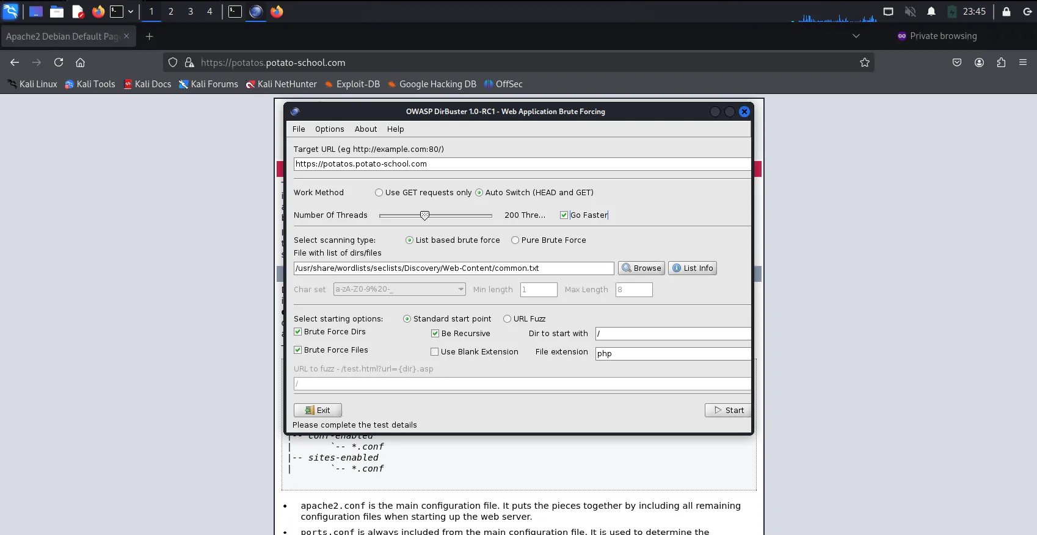Switch to workspace 4
The width and height of the screenshot is (1037, 535).
coord(209,12)
